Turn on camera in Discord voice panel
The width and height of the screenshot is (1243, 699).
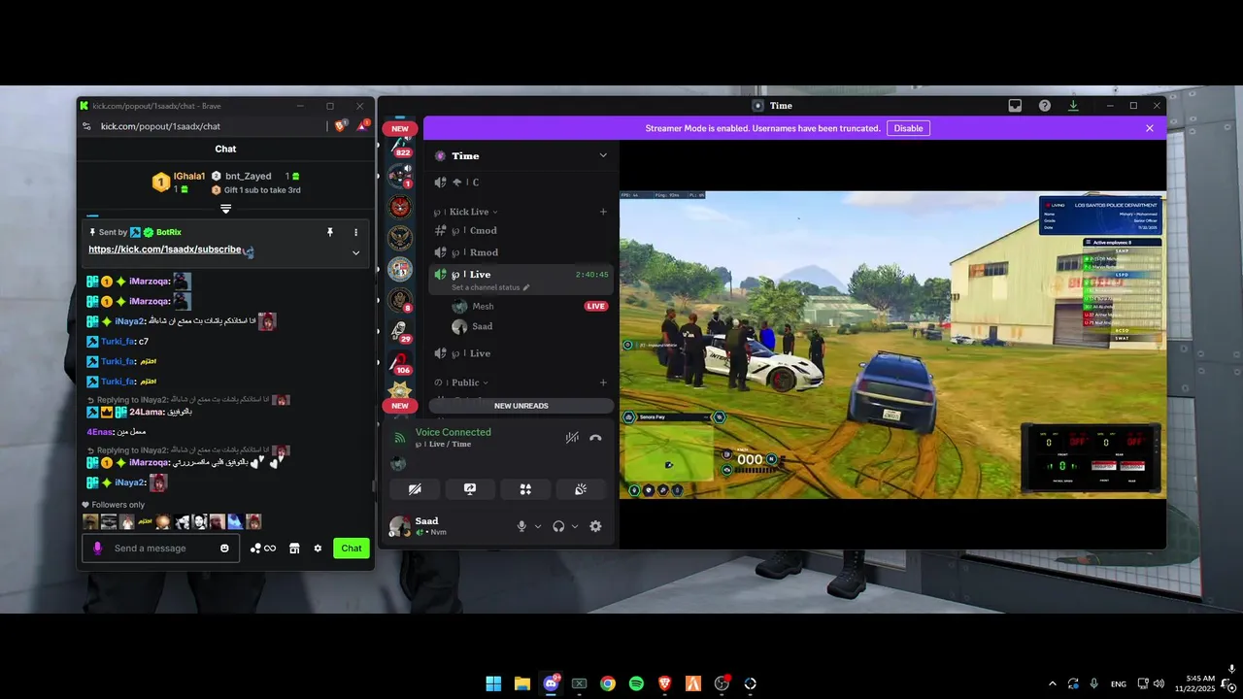pyautogui.click(x=415, y=489)
